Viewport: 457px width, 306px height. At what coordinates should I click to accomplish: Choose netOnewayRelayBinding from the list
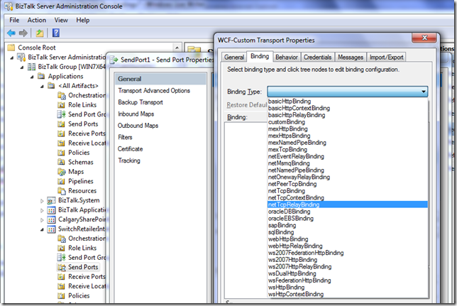(x=348, y=177)
